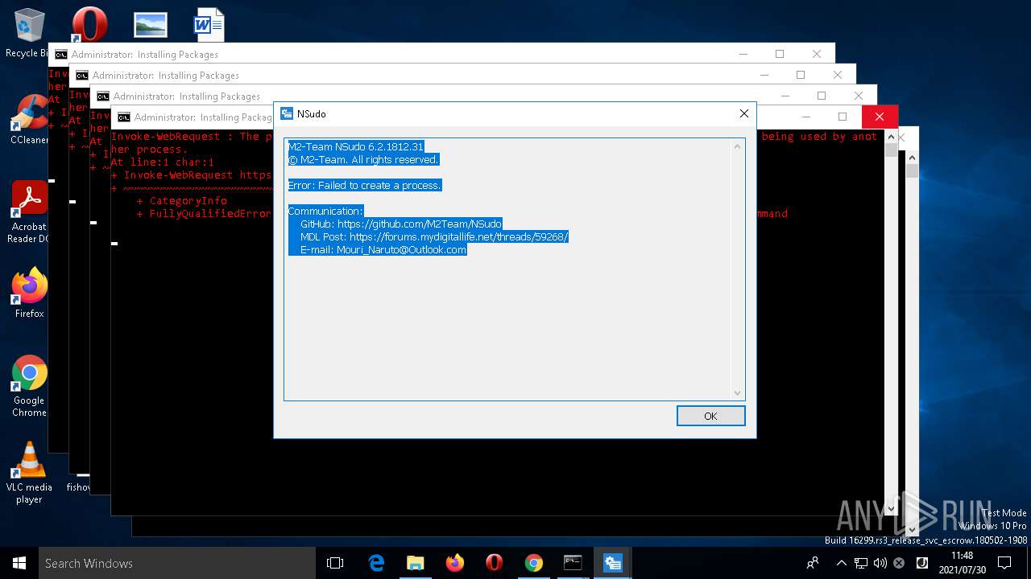The height and width of the screenshot is (579, 1031).
Task: Show hidden system tray icons
Action: (842, 563)
